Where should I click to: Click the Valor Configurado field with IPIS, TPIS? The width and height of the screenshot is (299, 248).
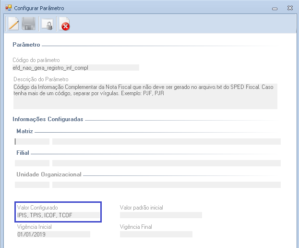click(x=58, y=215)
